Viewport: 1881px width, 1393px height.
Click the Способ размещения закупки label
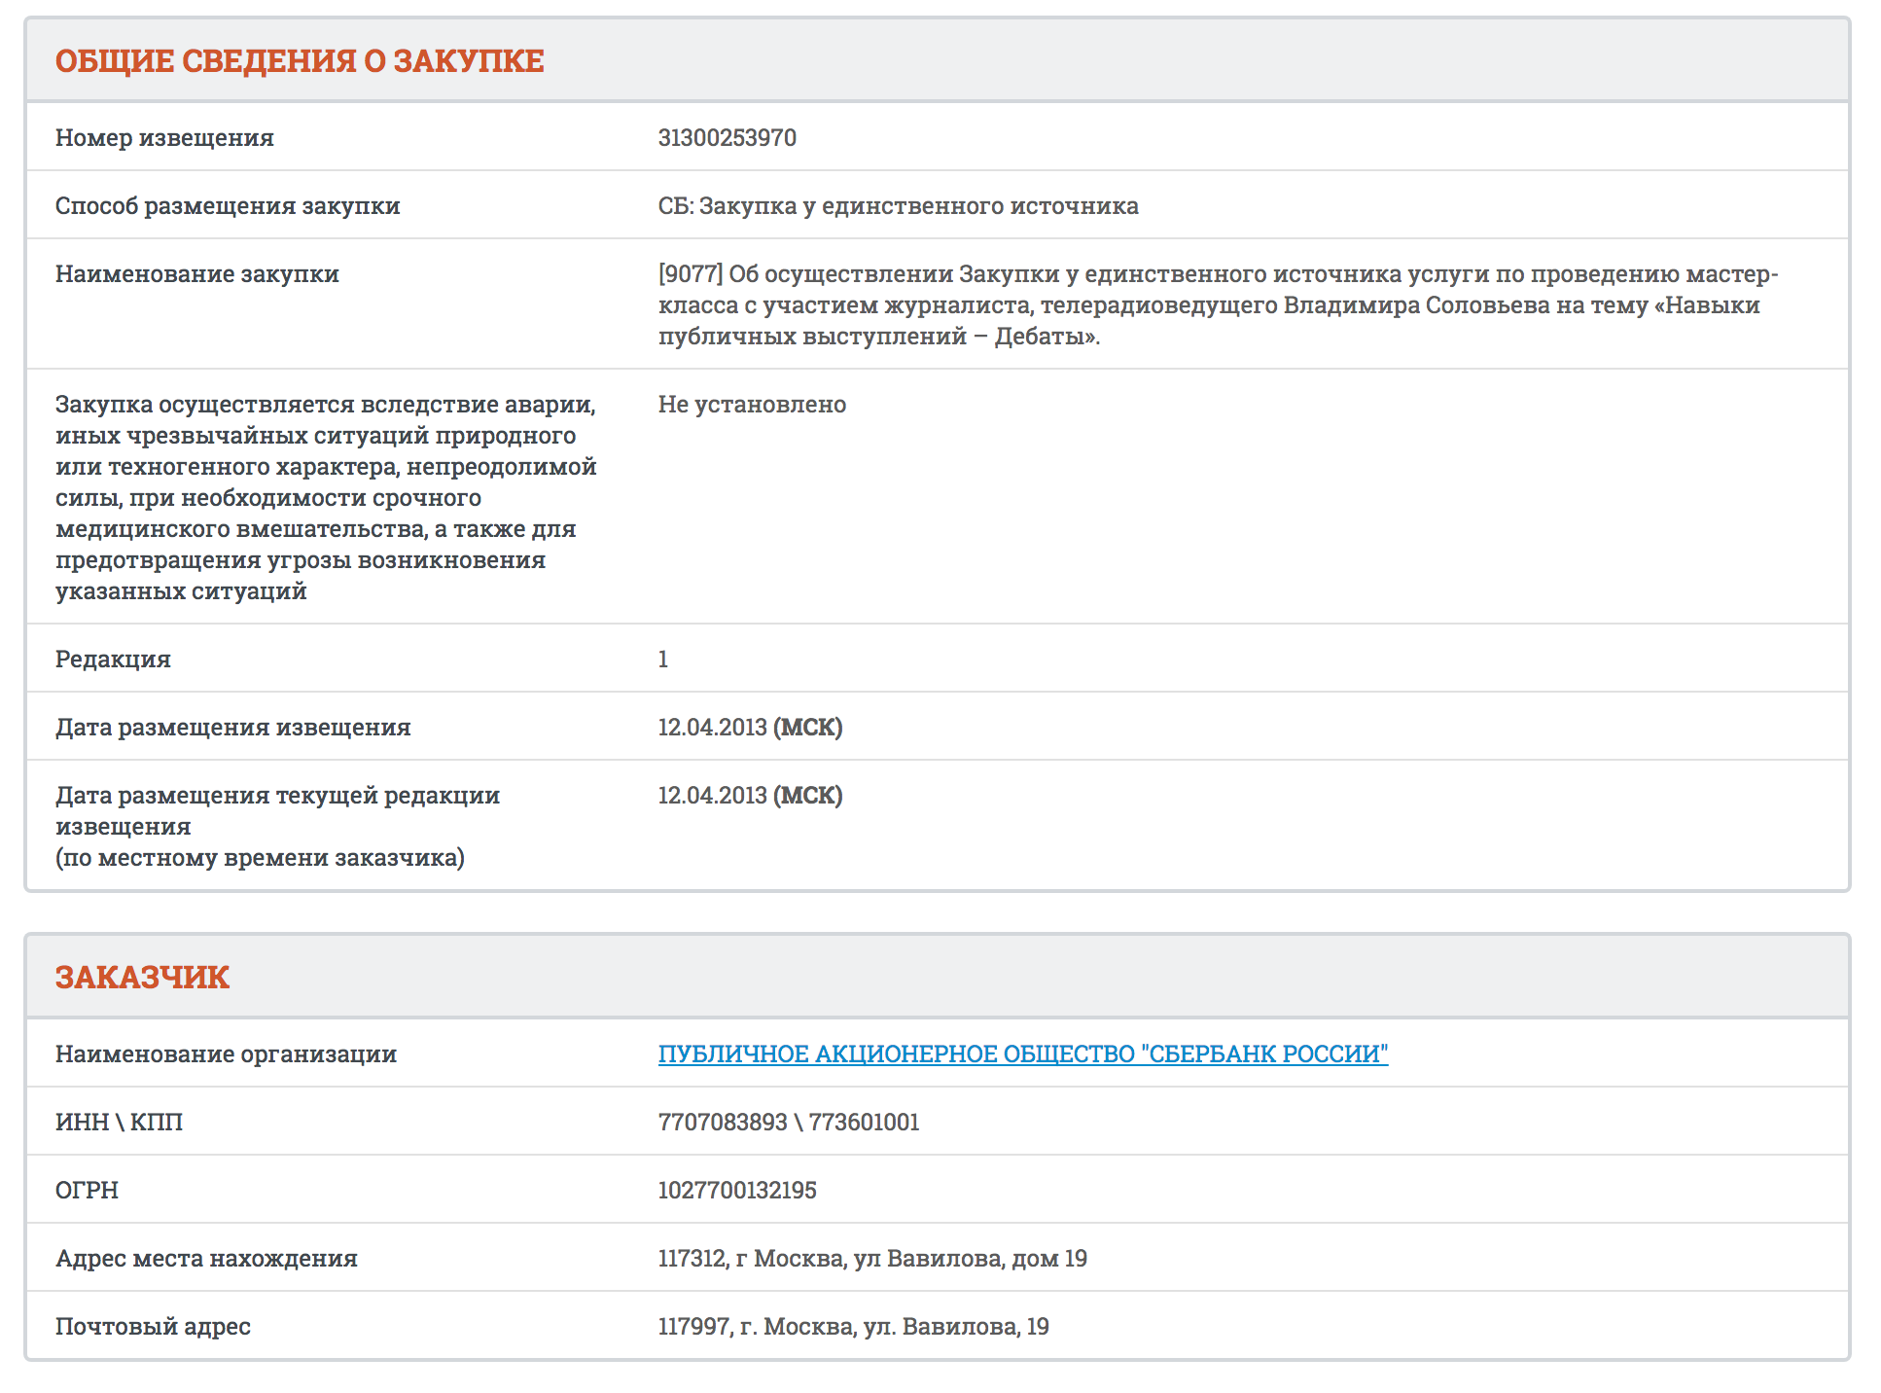tap(228, 206)
